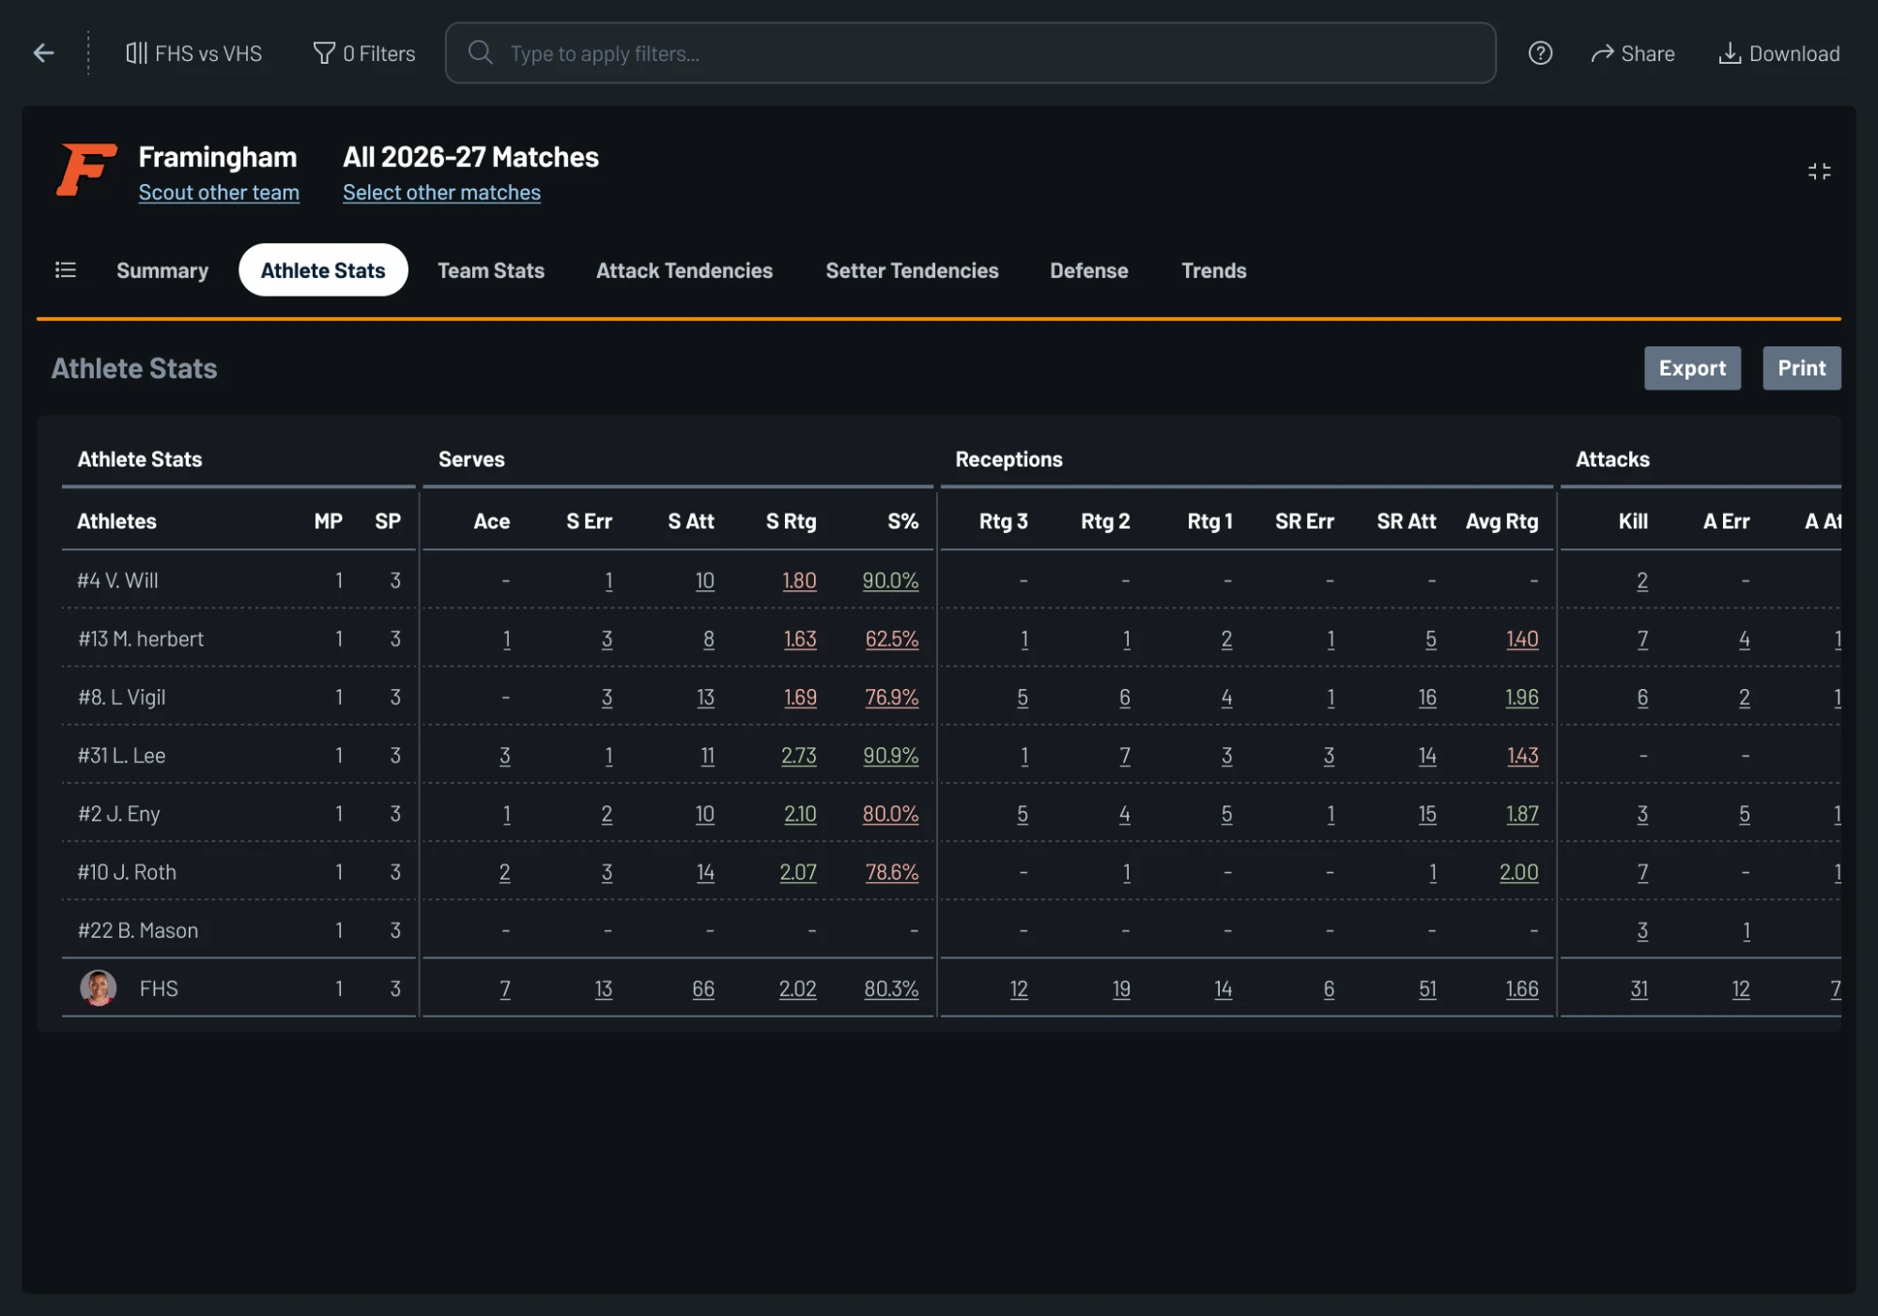
Task: Open L. Lee's 2.73 serve rating
Action: click(798, 755)
